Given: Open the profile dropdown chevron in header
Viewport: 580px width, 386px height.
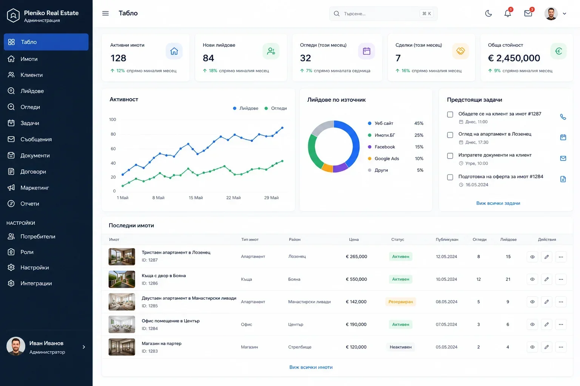Looking at the screenshot, I should tap(565, 14).
